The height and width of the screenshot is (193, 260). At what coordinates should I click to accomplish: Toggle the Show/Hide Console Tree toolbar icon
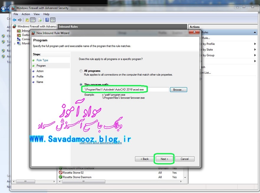click(x=33, y=20)
